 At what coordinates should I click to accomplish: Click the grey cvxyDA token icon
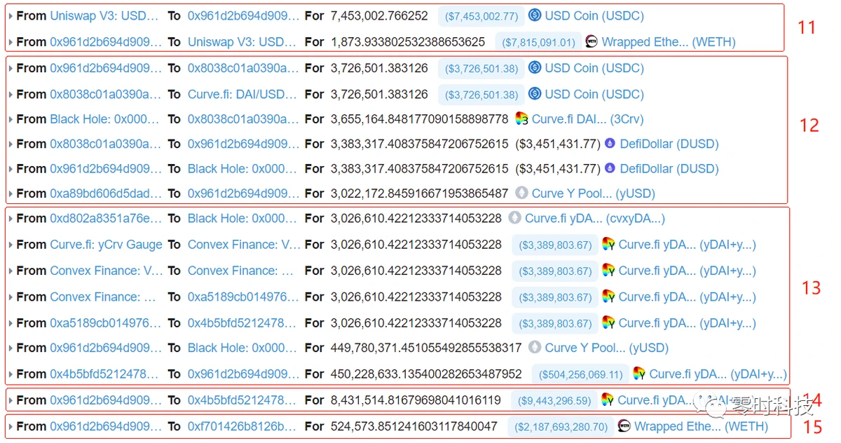click(515, 219)
